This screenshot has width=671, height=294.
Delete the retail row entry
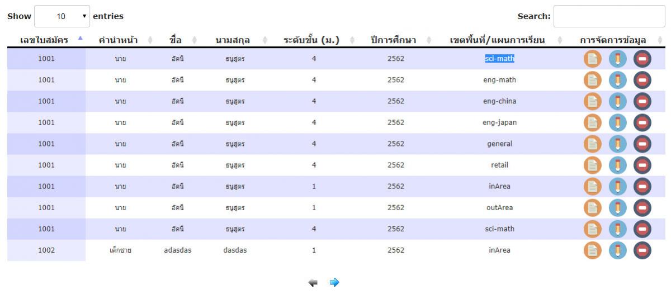pyautogui.click(x=642, y=165)
